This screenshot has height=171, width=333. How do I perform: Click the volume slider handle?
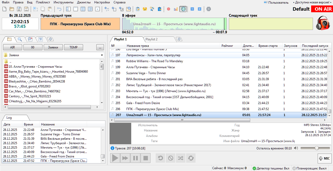point(317,148)
